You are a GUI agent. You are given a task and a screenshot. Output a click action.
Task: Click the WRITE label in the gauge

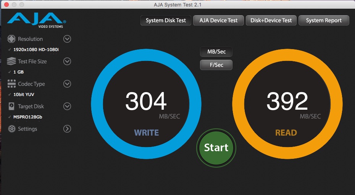pyautogui.click(x=147, y=133)
